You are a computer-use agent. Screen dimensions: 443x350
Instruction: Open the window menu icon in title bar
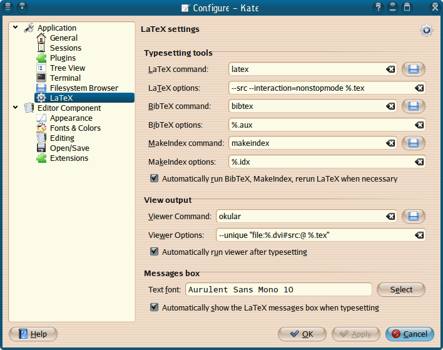coord(8,8)
